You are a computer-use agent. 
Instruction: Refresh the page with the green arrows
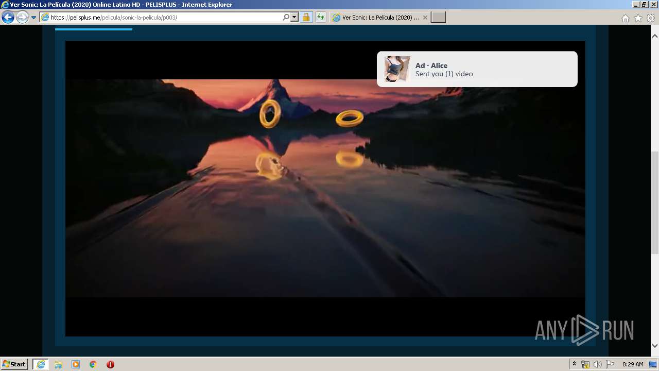pyautogui.click(x=321, y=18)
